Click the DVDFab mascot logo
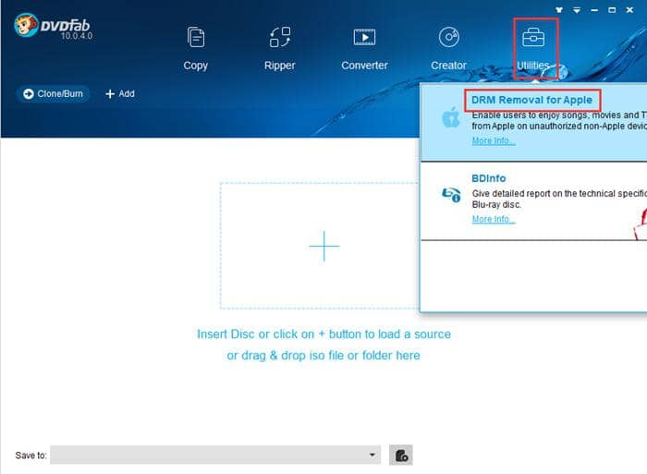The image size is (647, 474). (x=26, y=26)
